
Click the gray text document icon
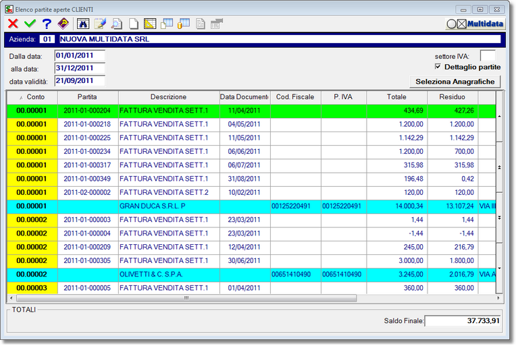tap(200, 24)
